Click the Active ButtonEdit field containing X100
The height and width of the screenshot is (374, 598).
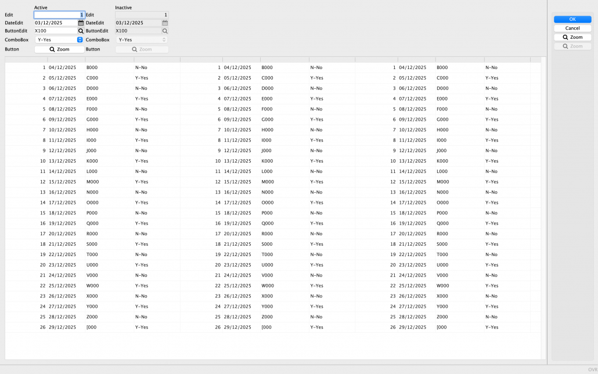(55, 31)
